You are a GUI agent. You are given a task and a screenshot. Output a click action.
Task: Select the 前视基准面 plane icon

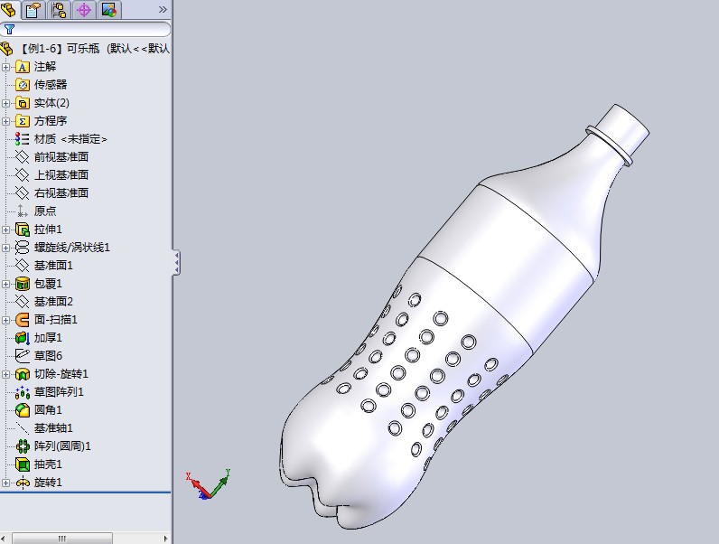22,157
